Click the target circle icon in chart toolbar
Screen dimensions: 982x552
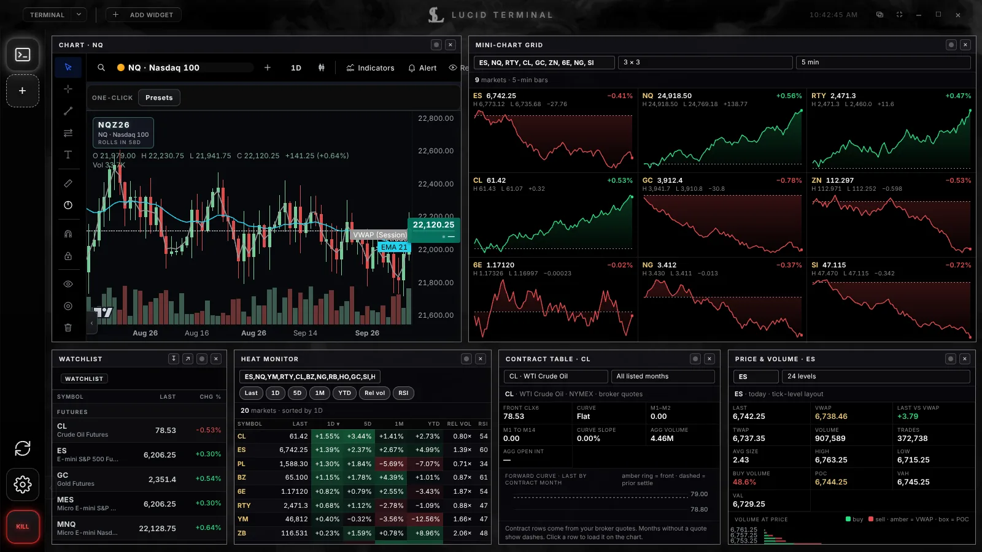pos(68,306)
